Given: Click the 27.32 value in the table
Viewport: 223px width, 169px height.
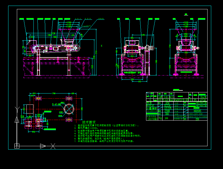Looking at the screenshot, I should [x=203, y=100].
